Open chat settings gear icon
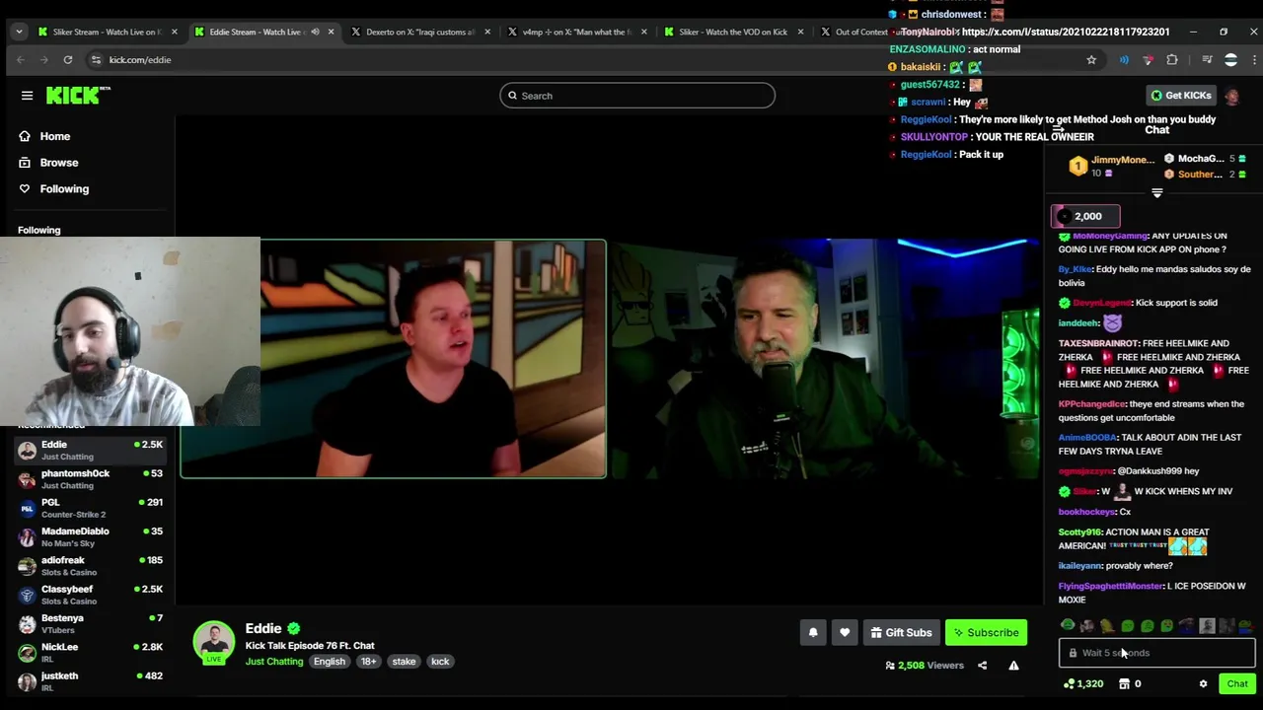The height and width of the screenshot is (710, 1263). pyautogui.click(x=1203, y=683)
